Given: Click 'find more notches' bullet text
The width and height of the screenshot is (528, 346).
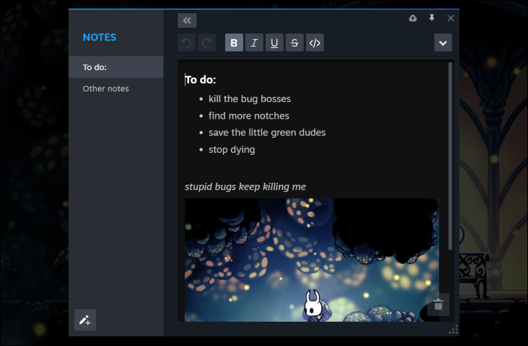Looking at the screenshot, I should [249, 116].
